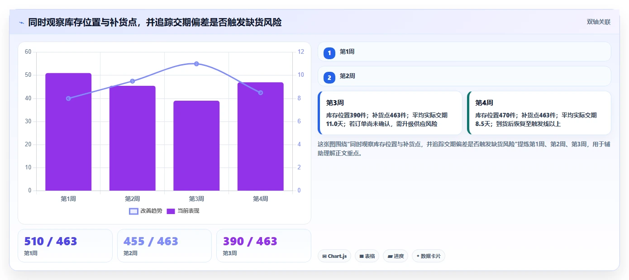The image size is (629, 280).
Task: Toggle 当前表现 legend entry
Action: (183, 211)
